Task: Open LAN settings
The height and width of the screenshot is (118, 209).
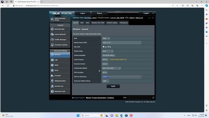Action: tap(60, 60)
